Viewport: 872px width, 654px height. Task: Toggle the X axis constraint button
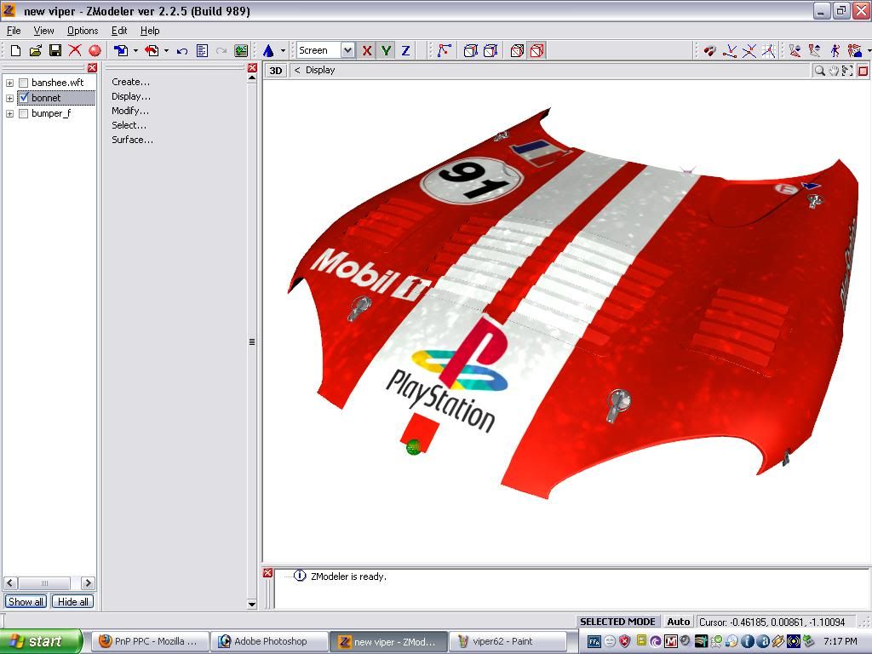coord(367,51)
